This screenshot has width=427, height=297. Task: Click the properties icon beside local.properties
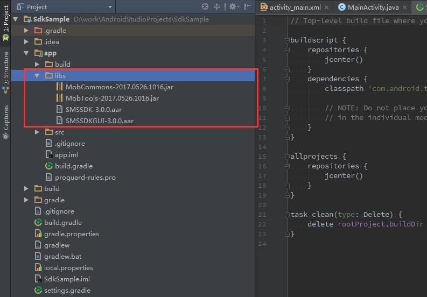(38, 267)
